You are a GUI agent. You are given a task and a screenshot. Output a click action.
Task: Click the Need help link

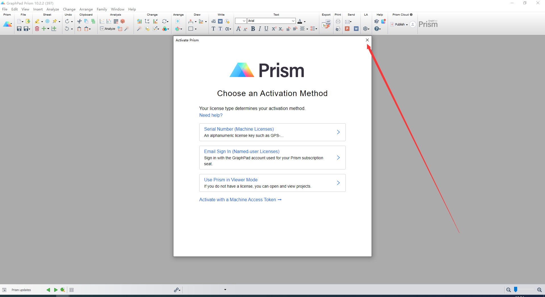pos(211,115)
